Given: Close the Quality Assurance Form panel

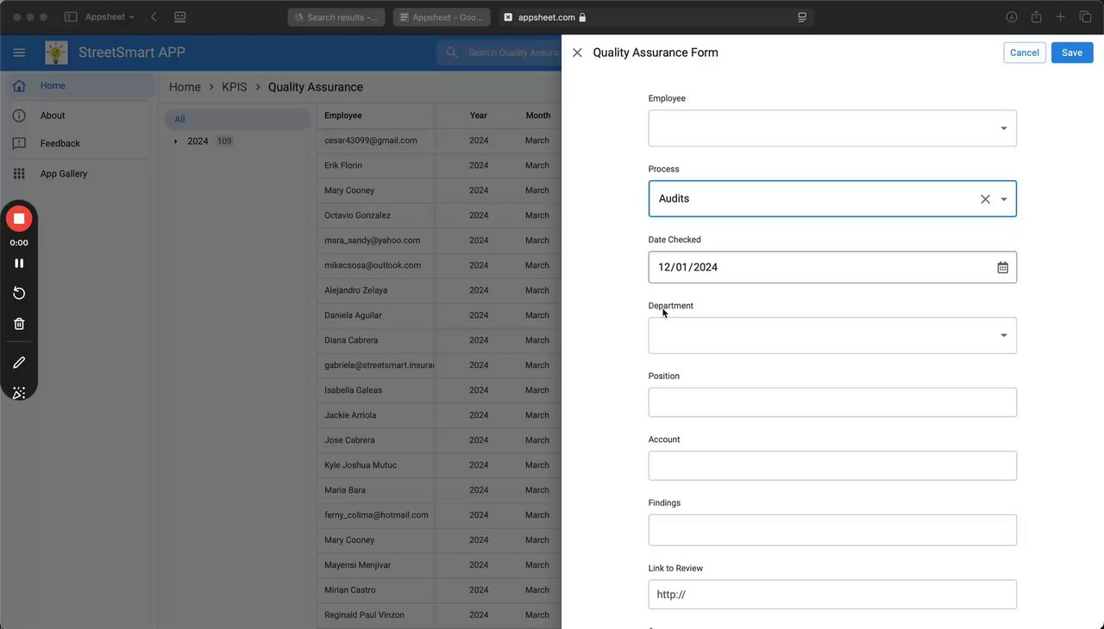Looking at the screenshot, I should (577, 53).
